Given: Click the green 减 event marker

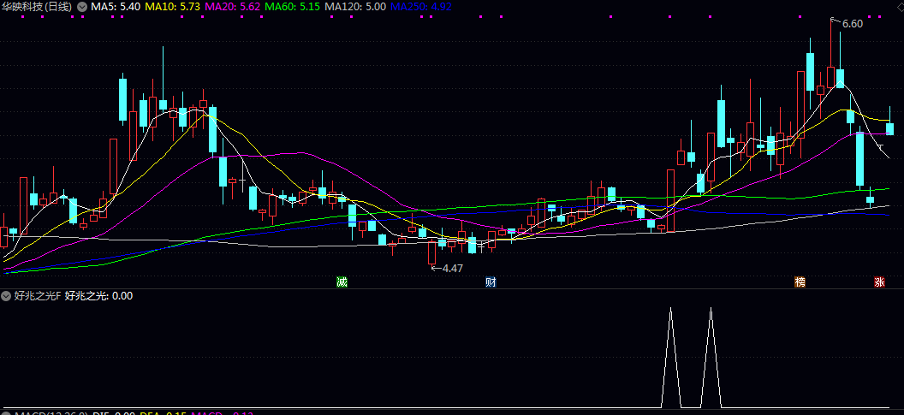Looking at the screenshot, I should [342, 282].
